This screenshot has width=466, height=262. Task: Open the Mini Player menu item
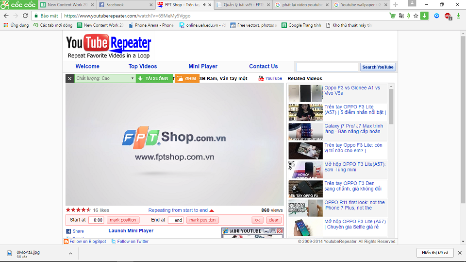tap(203, 67)
